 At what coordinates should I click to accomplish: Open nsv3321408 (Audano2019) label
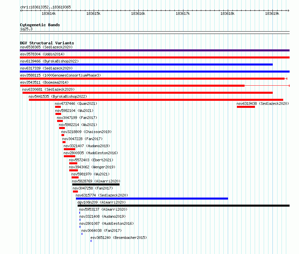pos(102,216)
